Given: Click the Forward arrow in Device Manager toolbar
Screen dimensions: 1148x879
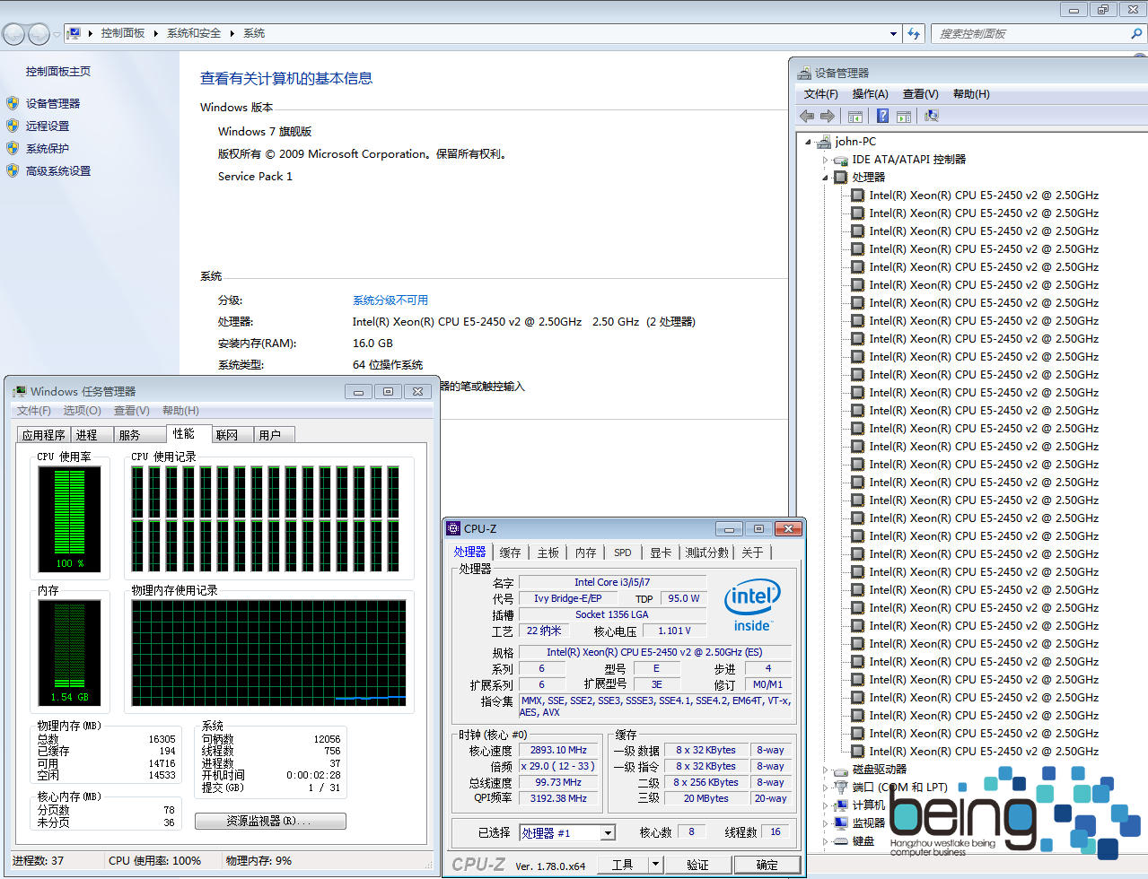Looking at the screenshot, I should tap(827, 116).
